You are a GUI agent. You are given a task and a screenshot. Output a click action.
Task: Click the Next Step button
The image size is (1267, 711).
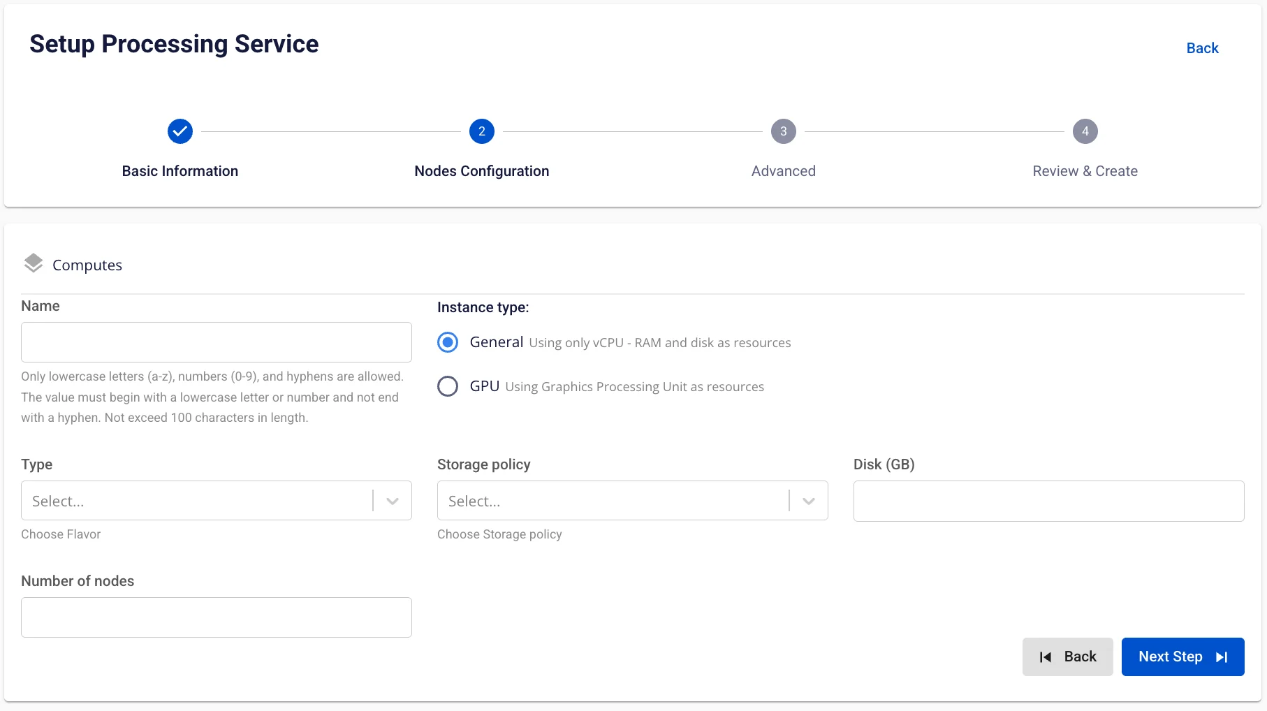tap(1183, 657)
